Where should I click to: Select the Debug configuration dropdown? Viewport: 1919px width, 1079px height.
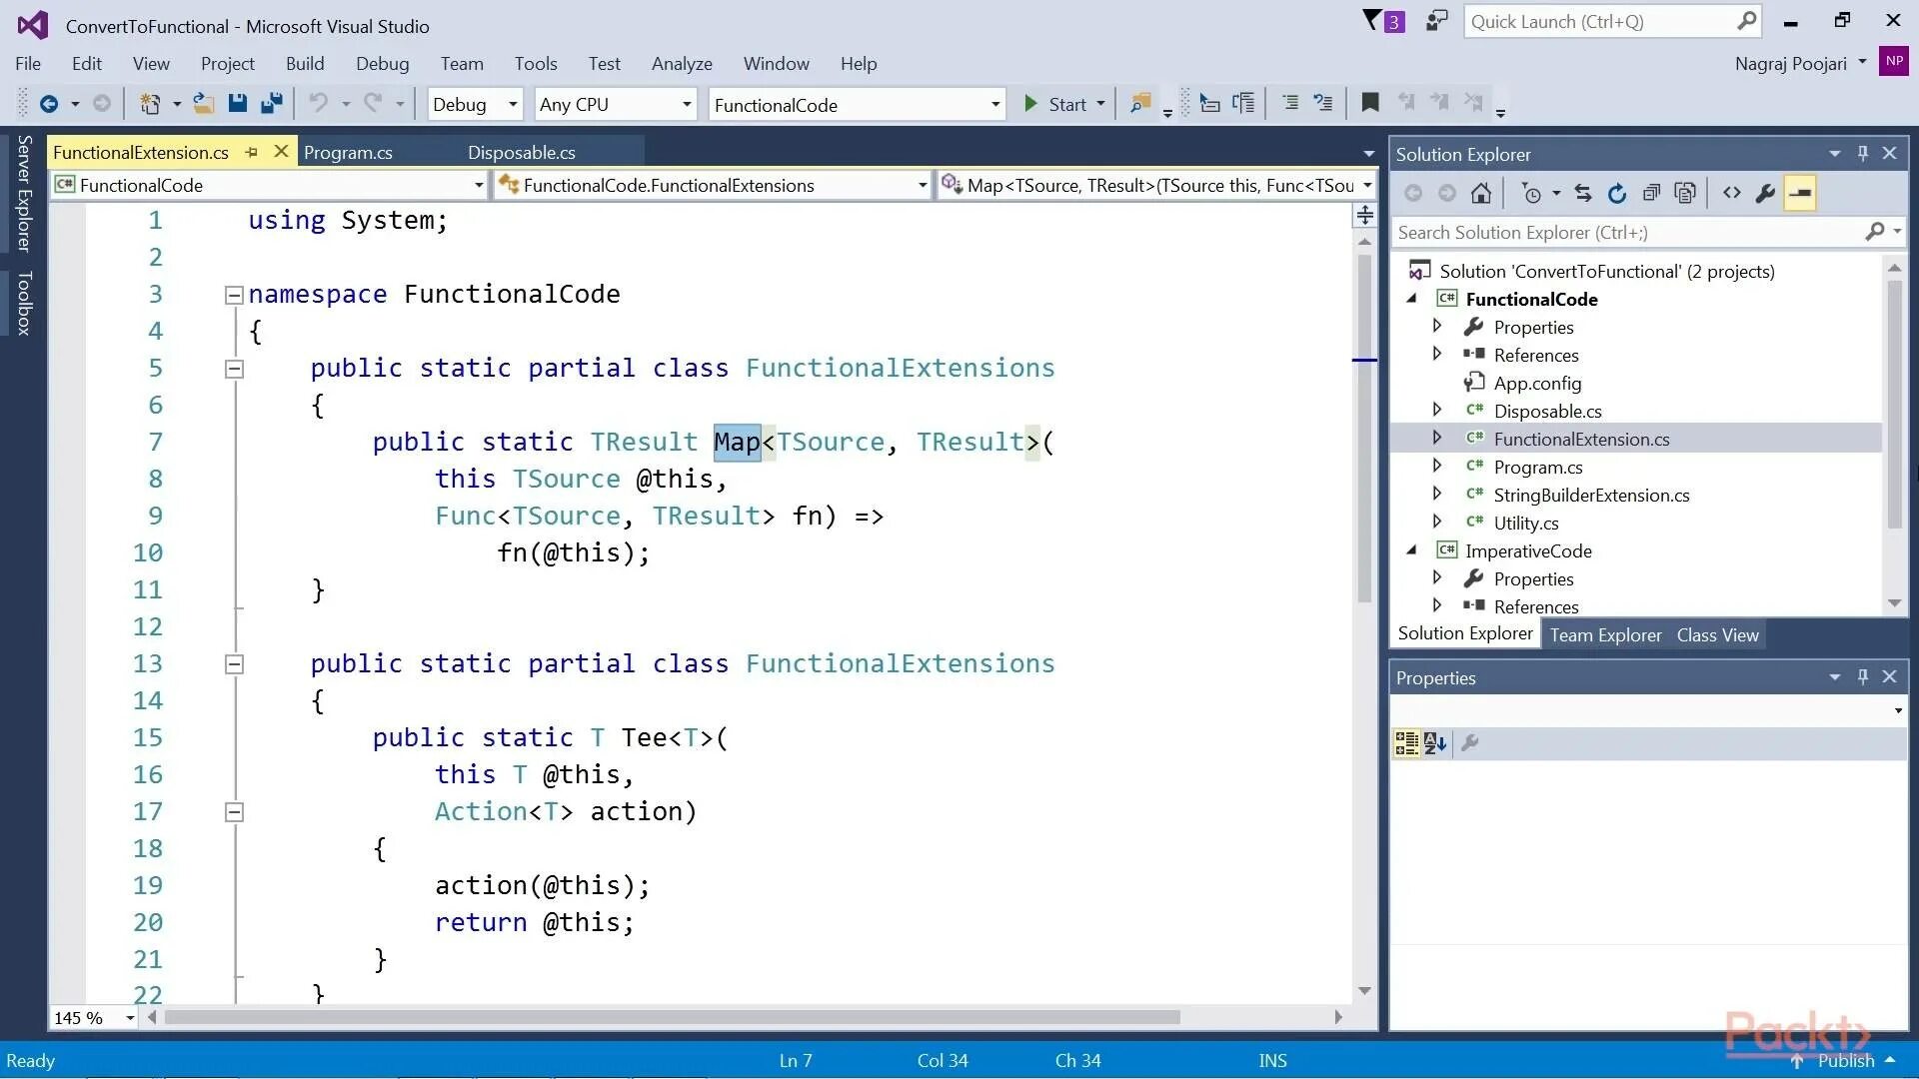475,104
